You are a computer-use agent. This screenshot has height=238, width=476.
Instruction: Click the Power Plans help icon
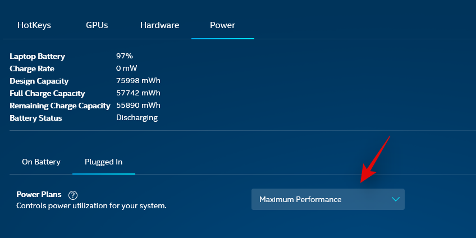click(x=72, y=195)
